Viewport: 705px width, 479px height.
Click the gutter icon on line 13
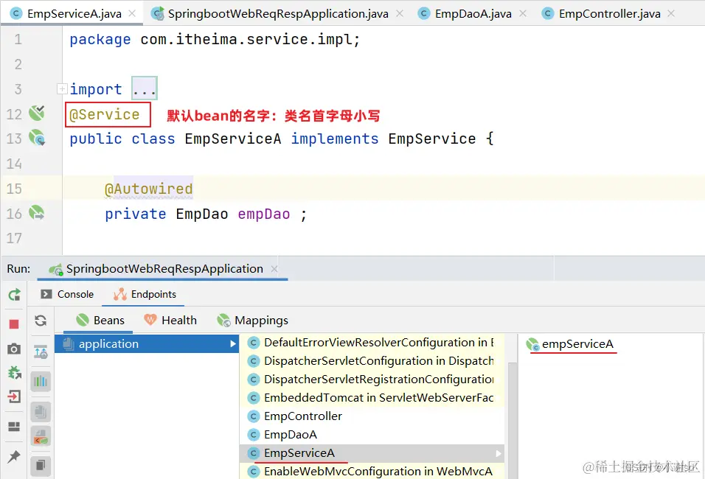tap(36, 138)
